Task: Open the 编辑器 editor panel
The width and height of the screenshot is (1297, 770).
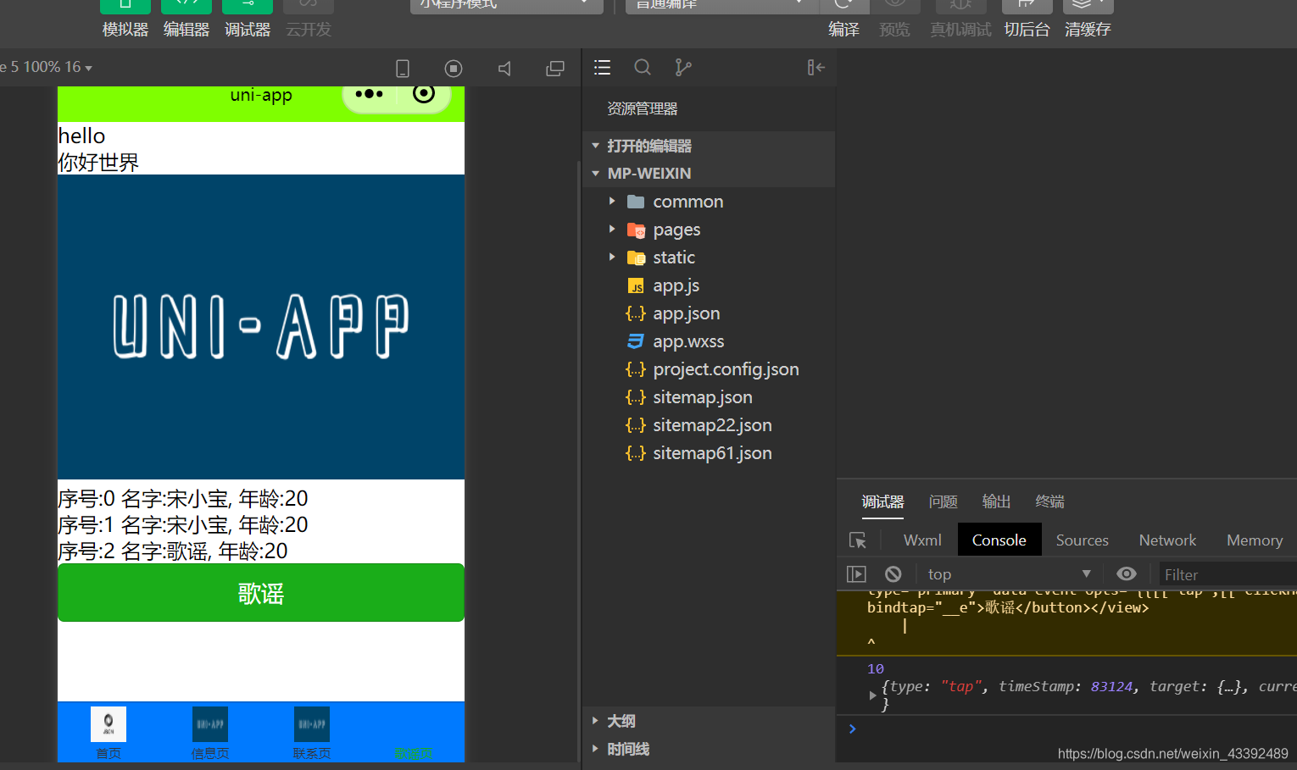Action: (186, 19)
